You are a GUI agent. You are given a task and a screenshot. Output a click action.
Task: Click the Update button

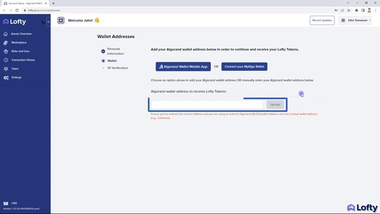pos(275,105)
